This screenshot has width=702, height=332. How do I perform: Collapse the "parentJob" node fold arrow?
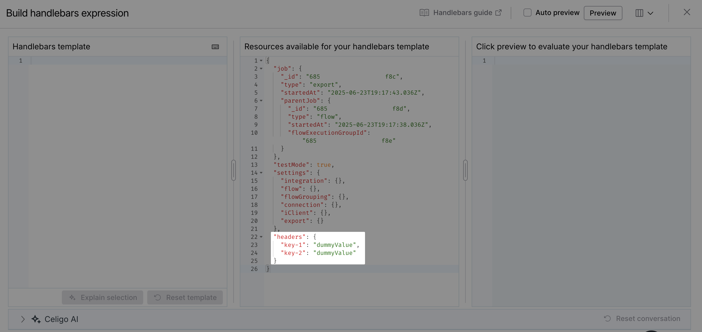(261, 101)
